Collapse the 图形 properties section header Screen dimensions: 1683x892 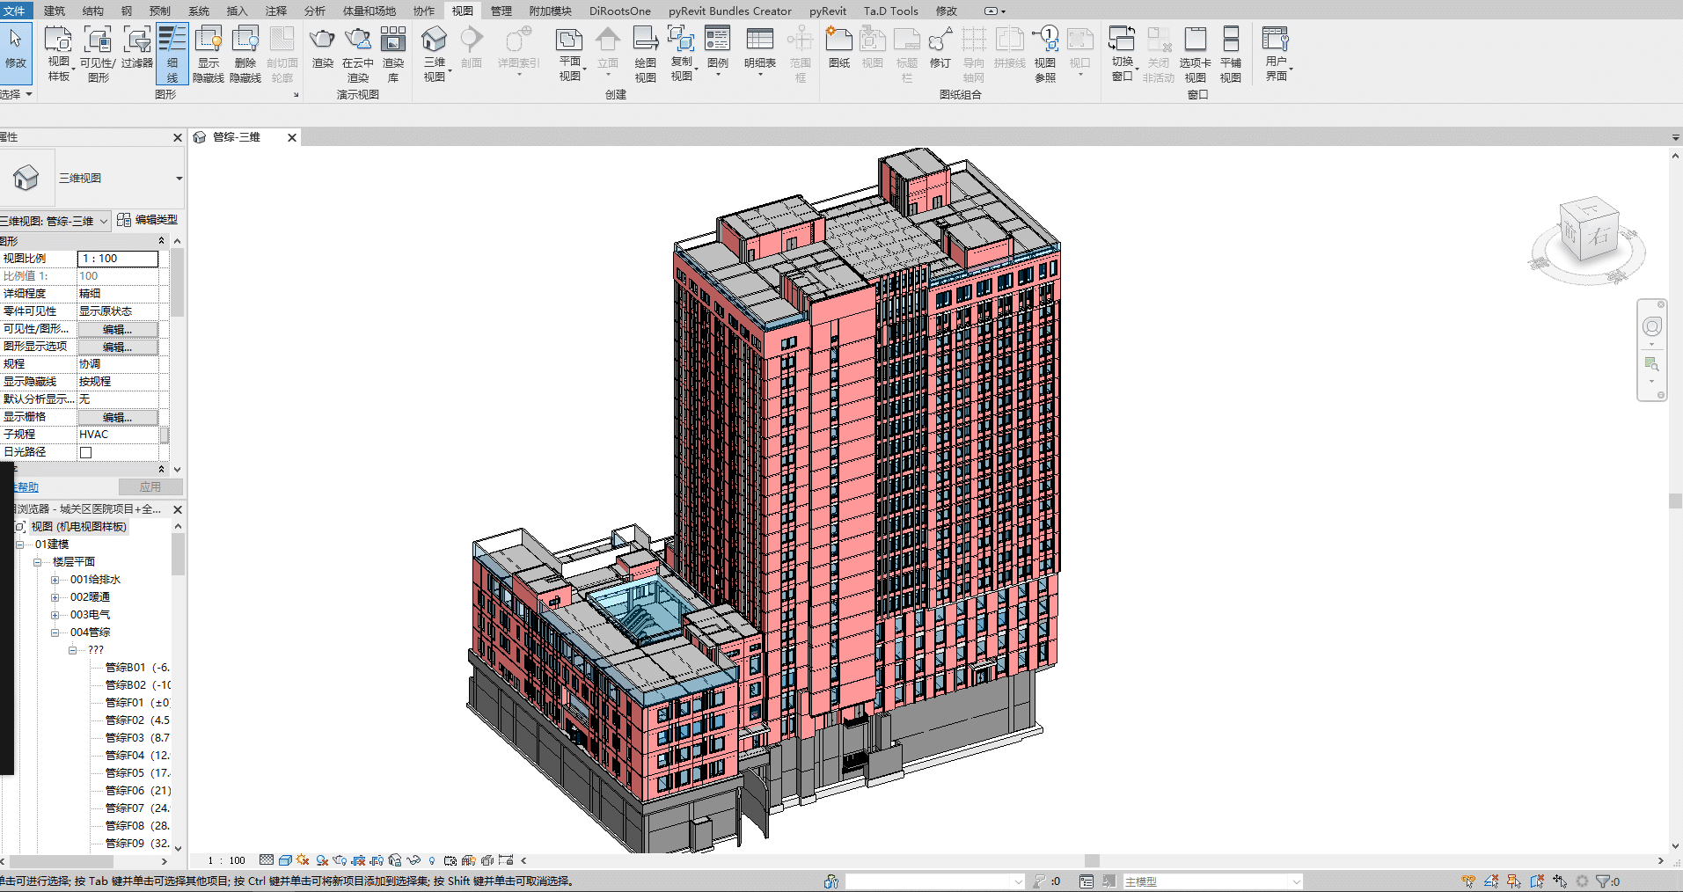click(161, 240)
